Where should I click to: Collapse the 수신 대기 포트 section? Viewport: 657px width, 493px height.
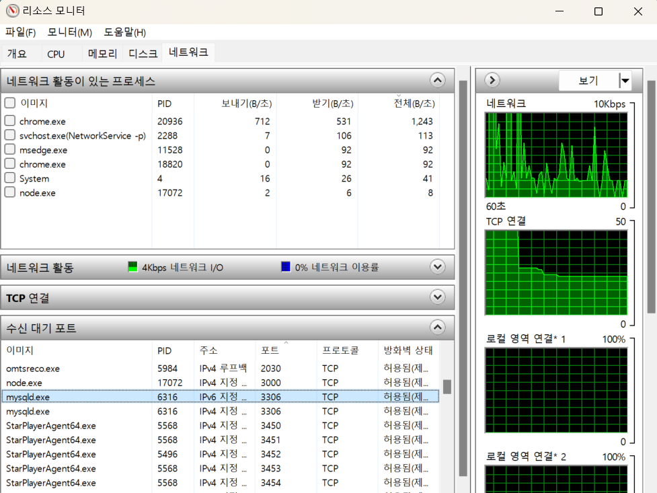coord(438,328)
